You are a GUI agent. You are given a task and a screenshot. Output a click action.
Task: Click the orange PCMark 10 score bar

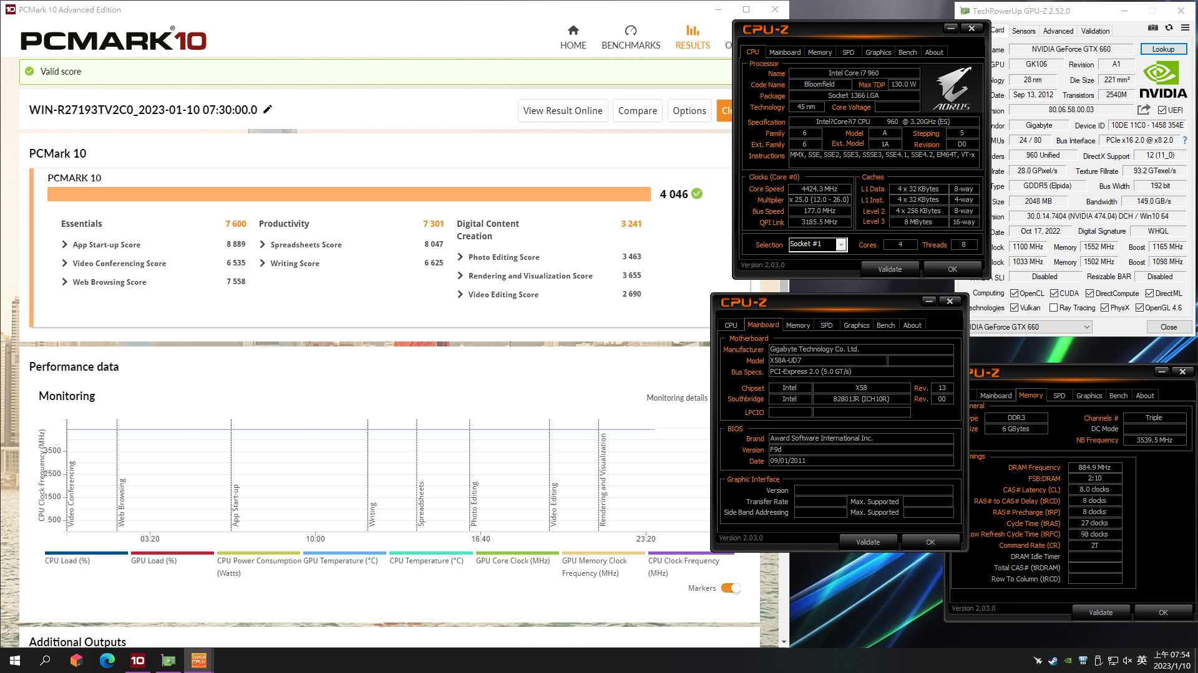point(349,194)
